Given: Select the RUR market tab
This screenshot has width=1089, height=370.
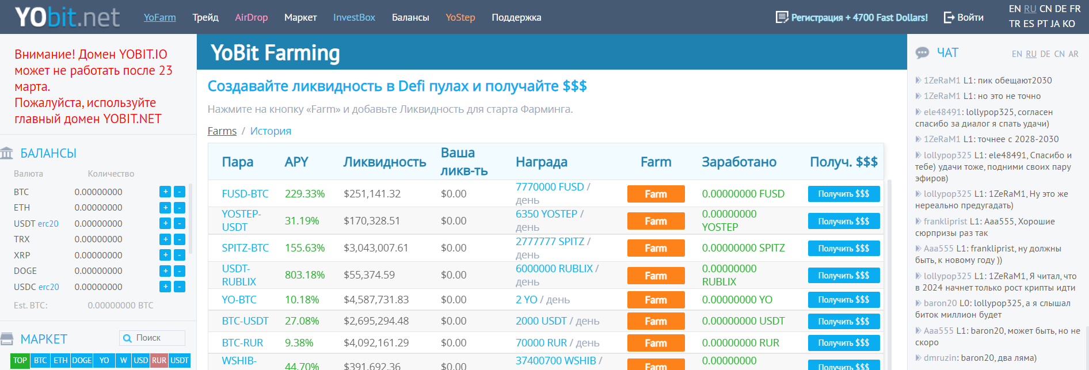Looking at the screenshot, I should click(159, 360).
